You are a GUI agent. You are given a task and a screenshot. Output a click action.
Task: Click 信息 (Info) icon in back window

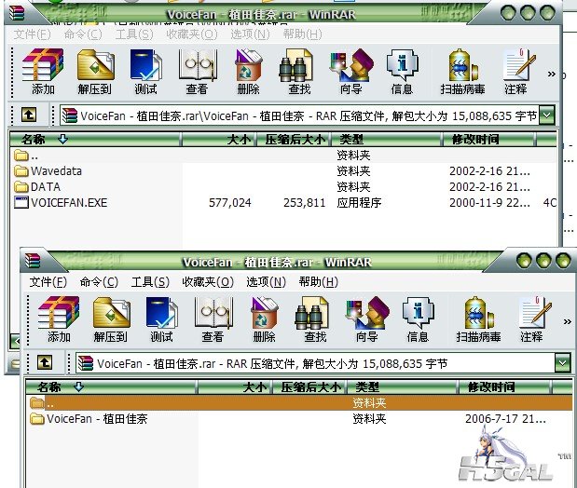coord(402,65)
